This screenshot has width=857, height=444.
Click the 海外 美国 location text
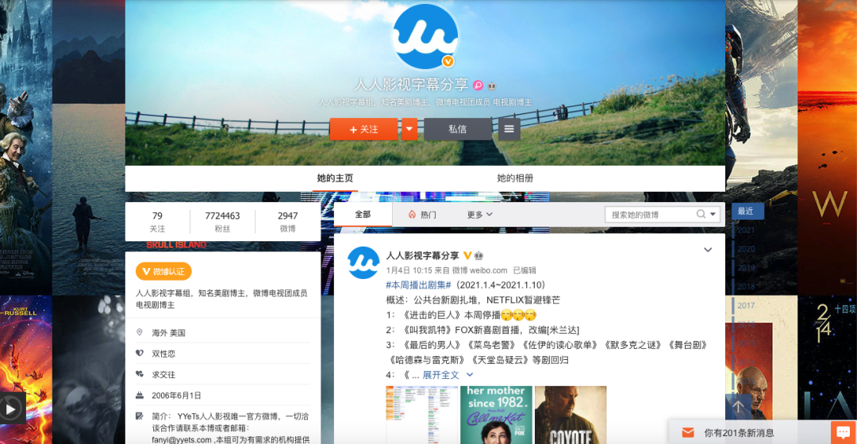(x=168, y=332)
